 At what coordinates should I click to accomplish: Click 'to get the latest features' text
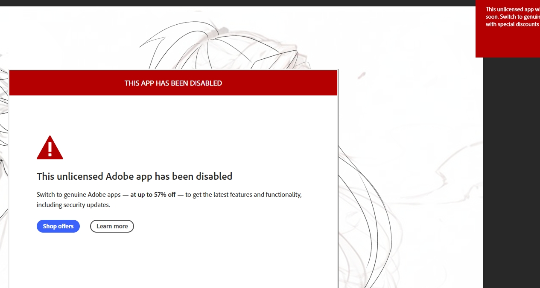pos(243,195)
